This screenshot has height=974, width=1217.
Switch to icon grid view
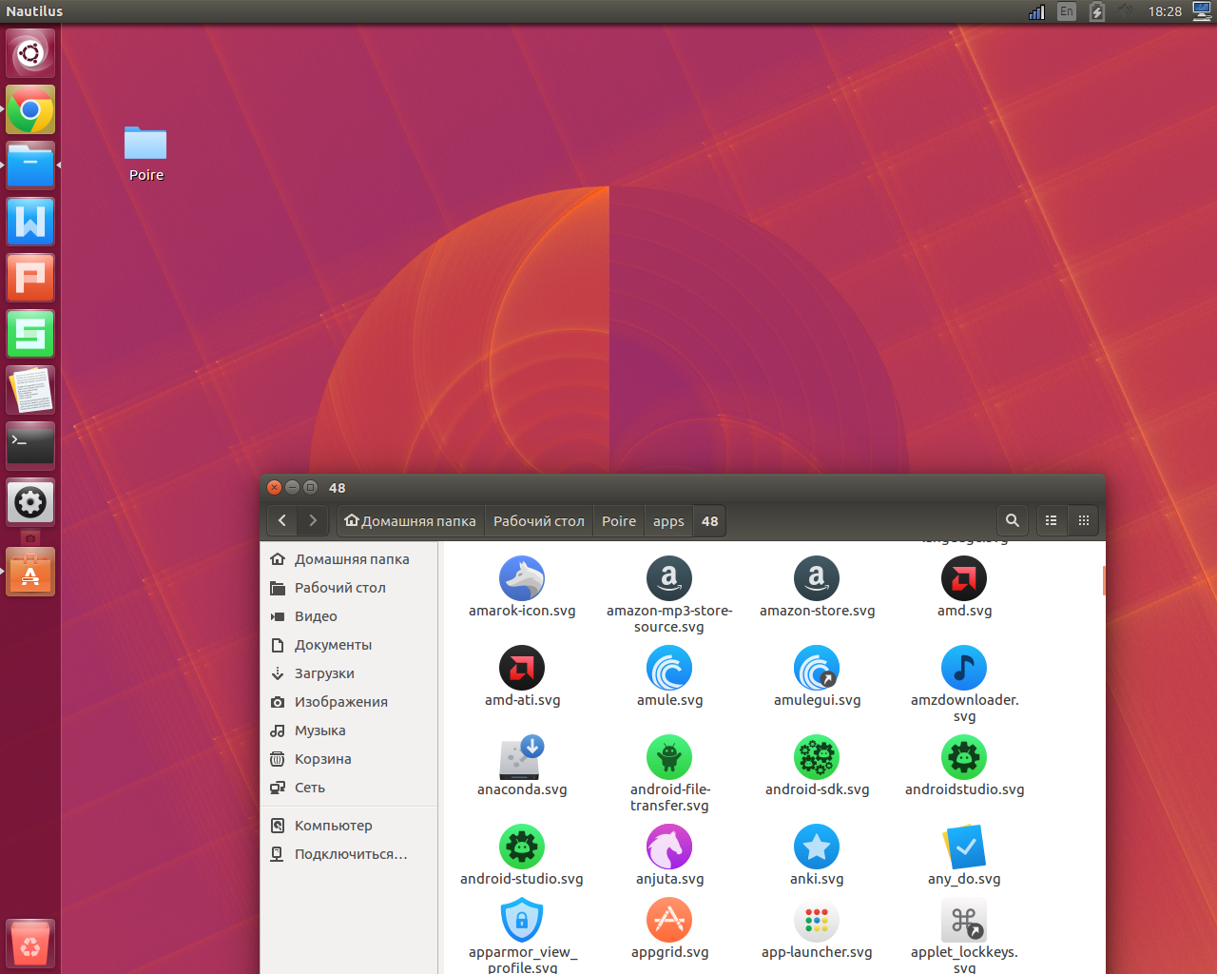click(1083, 520)
